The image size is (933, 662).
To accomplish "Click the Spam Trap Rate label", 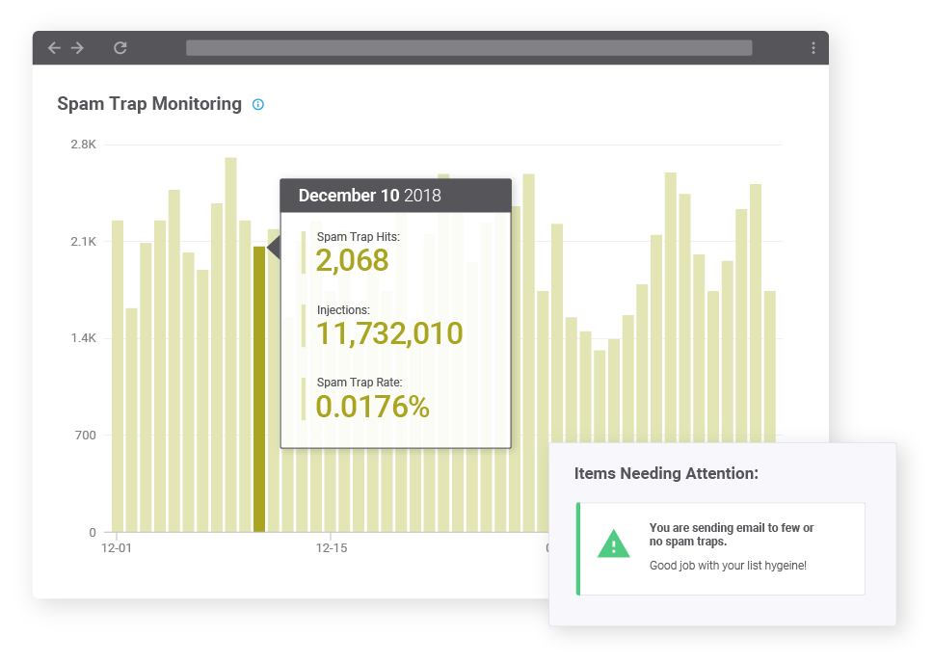I will pyautogui.click(x=360, y=383).
